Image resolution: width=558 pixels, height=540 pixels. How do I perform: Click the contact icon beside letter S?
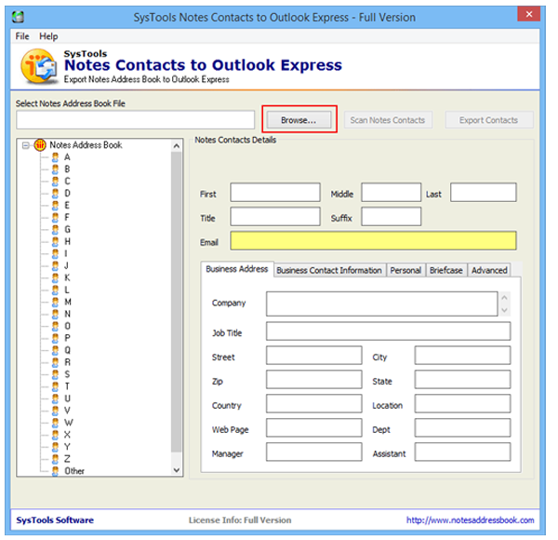tap(55, 374)
